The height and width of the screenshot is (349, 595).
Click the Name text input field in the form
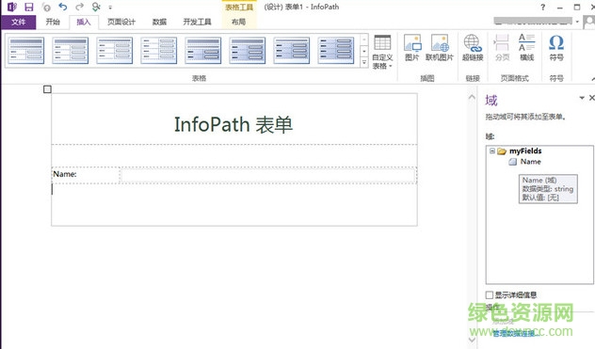268,175
